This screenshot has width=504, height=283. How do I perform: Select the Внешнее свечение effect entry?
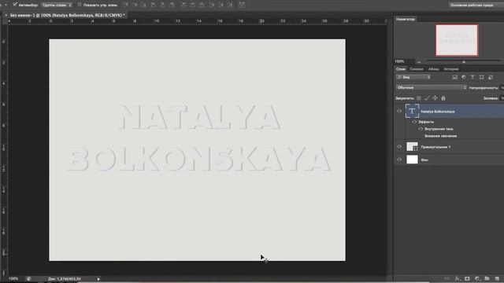point(440,136)
